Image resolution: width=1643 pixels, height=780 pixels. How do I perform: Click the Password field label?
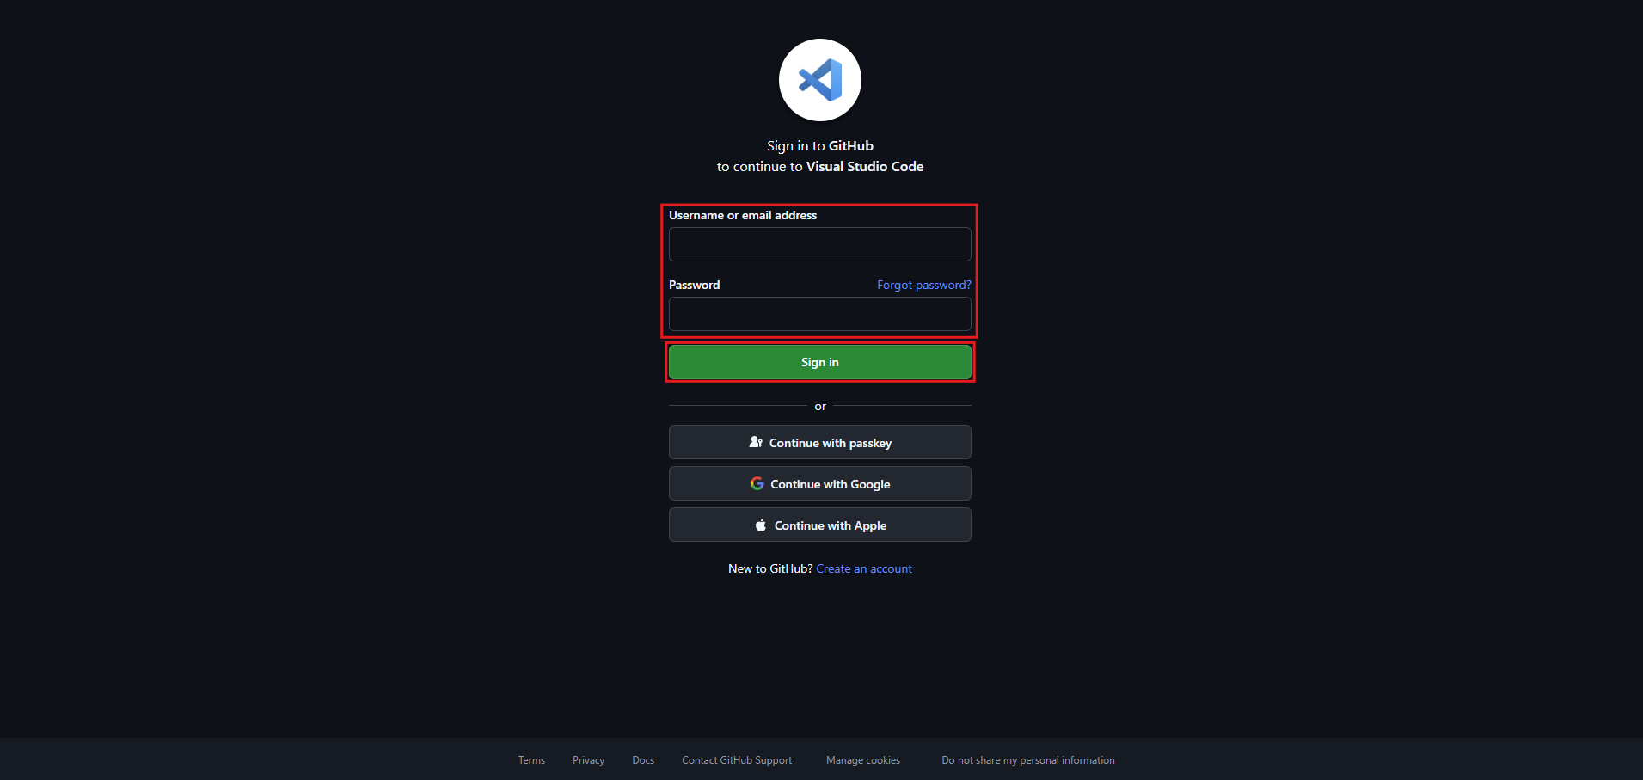click(x=694, y=285)
